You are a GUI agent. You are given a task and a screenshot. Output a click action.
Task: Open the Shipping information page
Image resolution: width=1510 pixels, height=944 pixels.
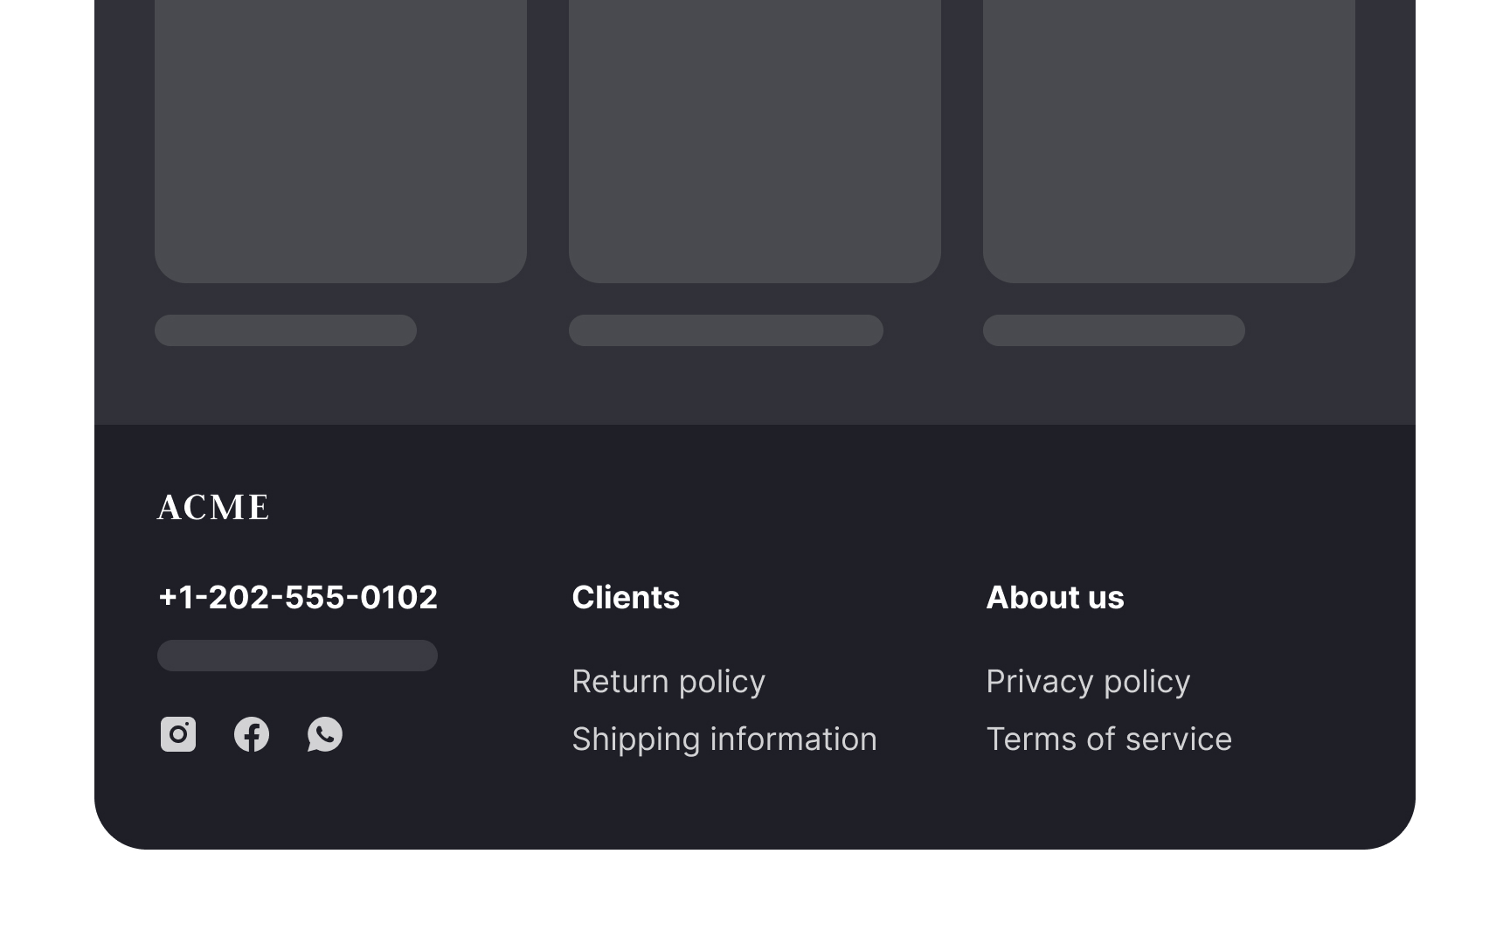click(x=724, y=739)
